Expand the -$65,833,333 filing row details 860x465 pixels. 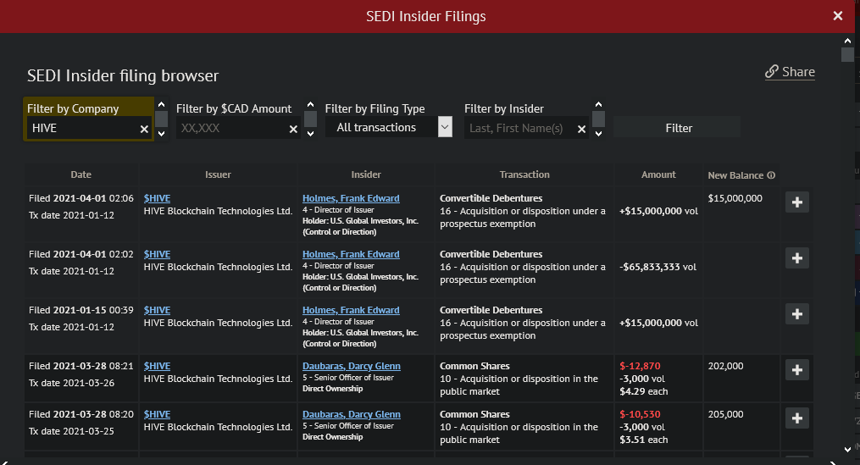pos(796,258)
